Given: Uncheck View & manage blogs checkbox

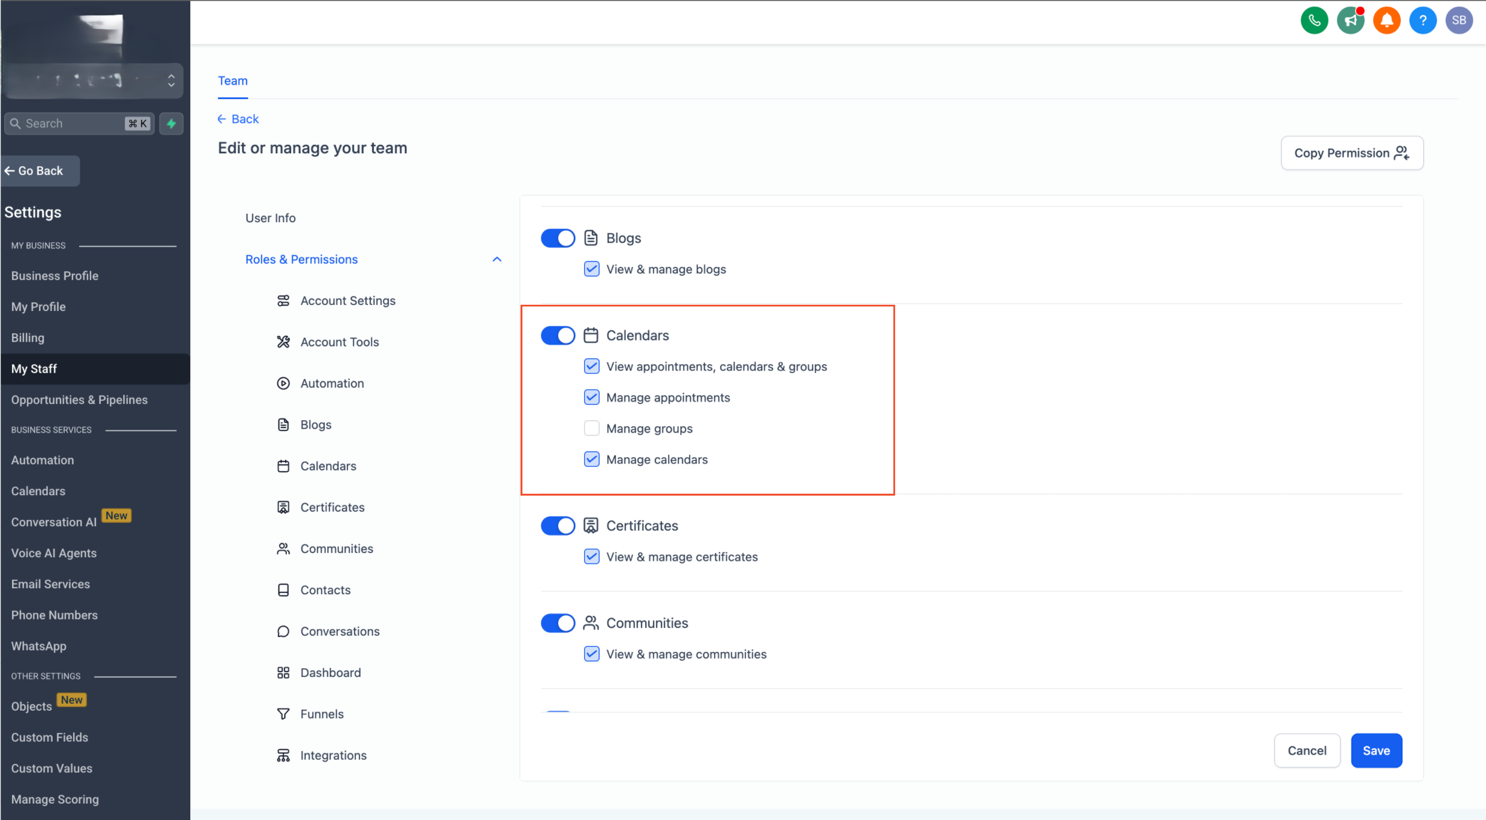Looking at the screenshot, I should pos(591,269).
